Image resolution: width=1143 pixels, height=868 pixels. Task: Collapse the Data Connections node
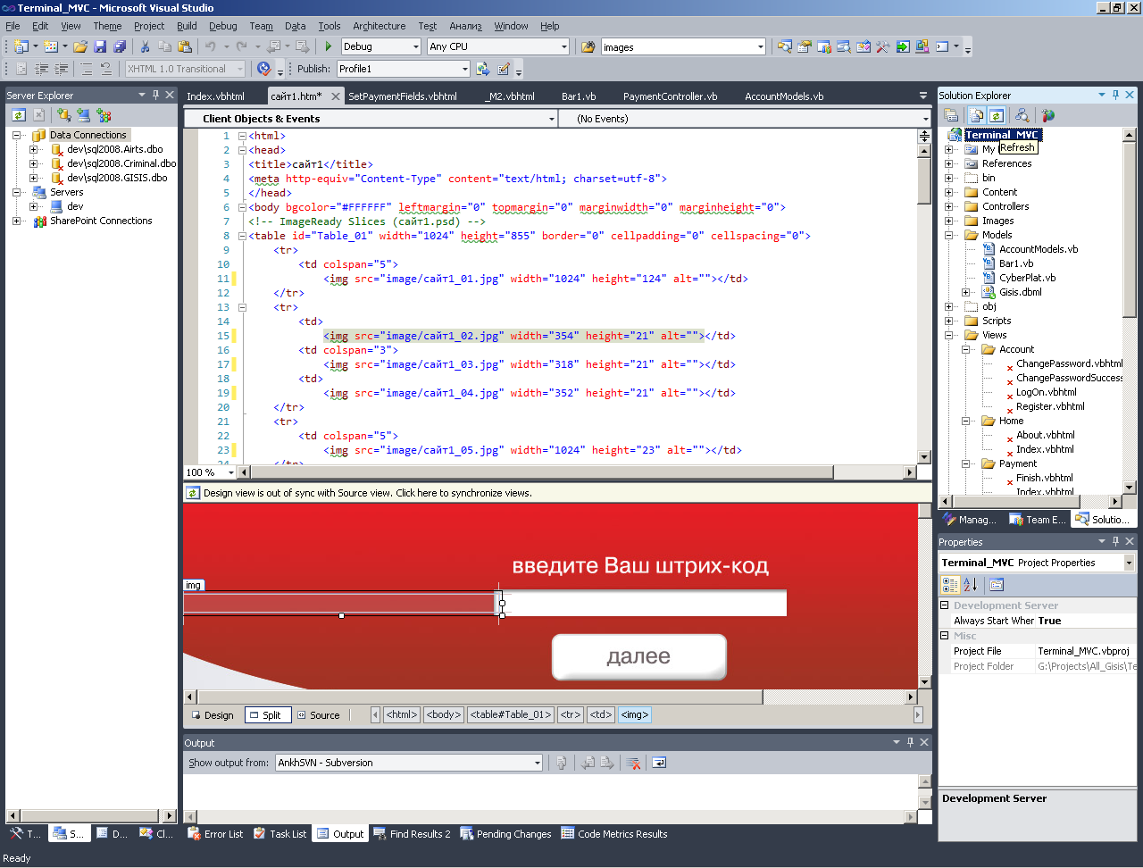coord(16,135)
